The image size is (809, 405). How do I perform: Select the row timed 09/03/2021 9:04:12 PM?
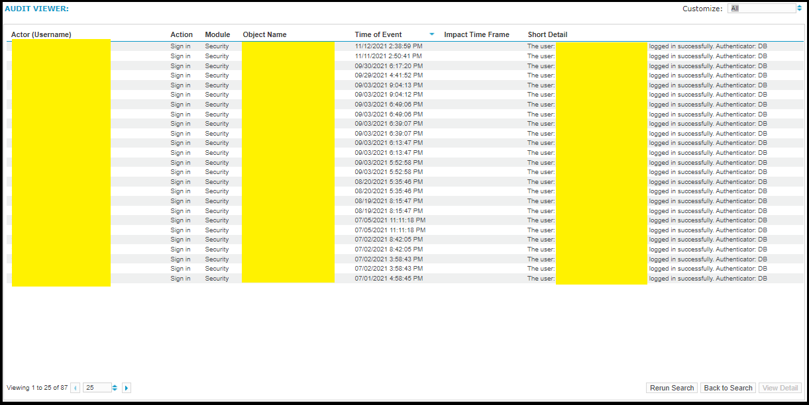[x=405, y=95]
